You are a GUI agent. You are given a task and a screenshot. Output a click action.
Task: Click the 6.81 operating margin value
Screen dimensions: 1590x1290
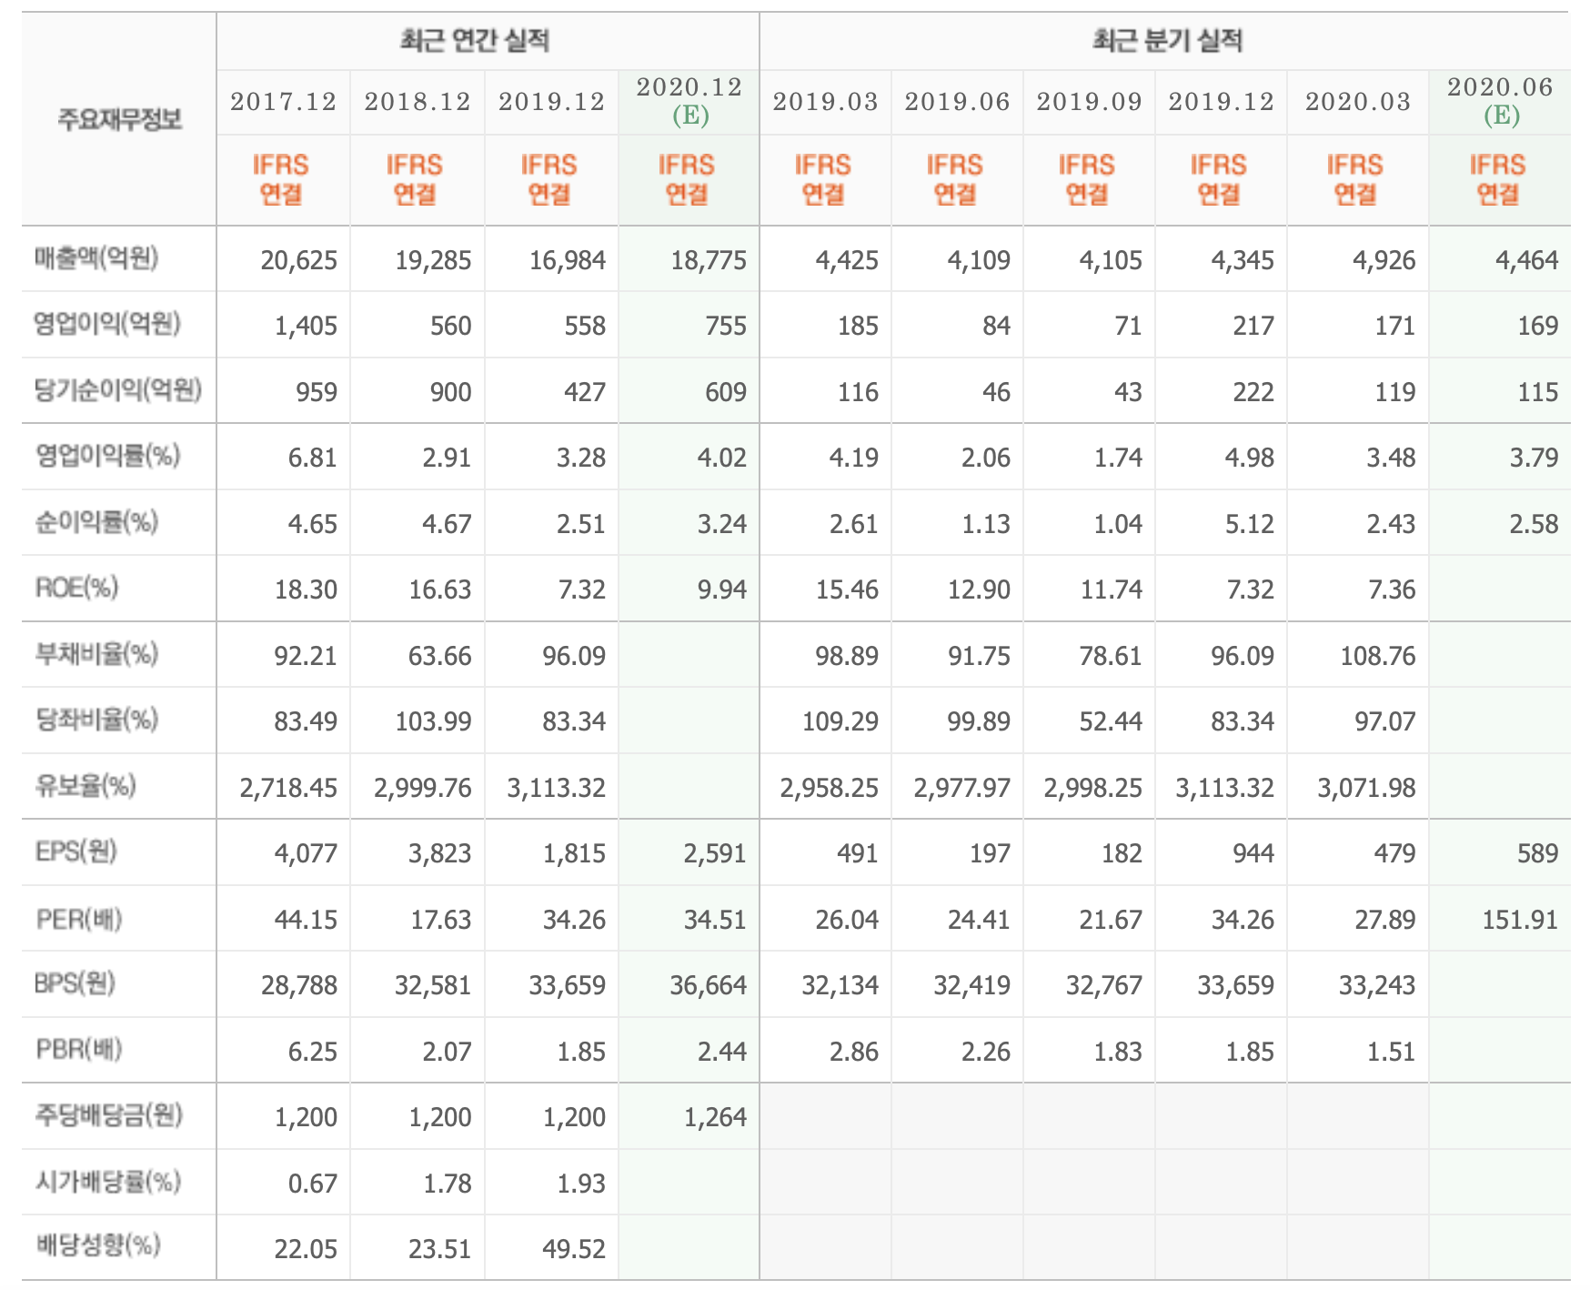tap(313, 458)
